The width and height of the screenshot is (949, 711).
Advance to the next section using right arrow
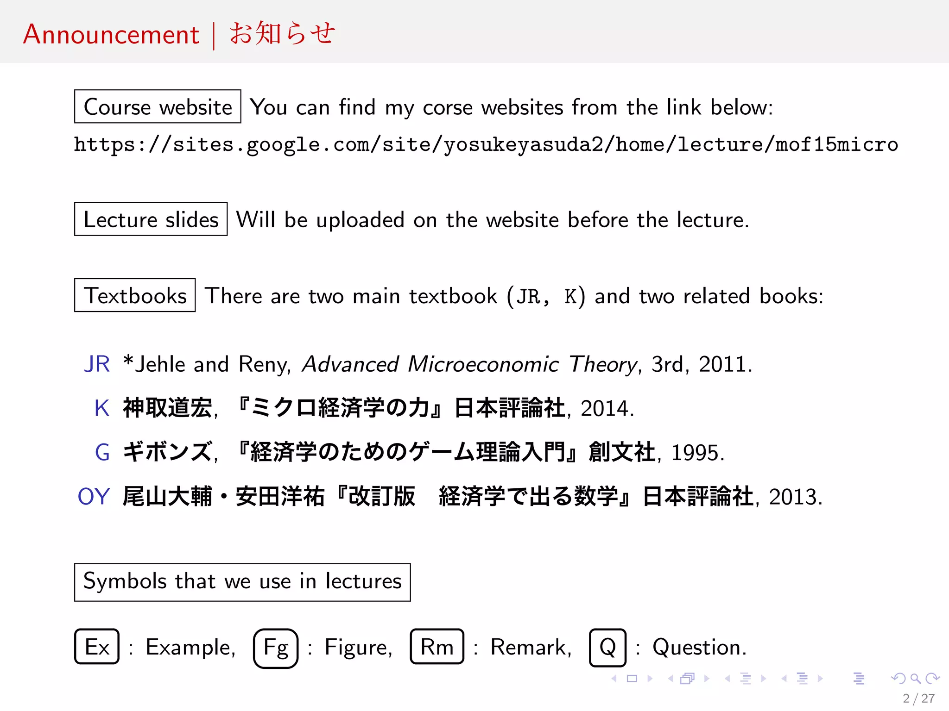820,679
